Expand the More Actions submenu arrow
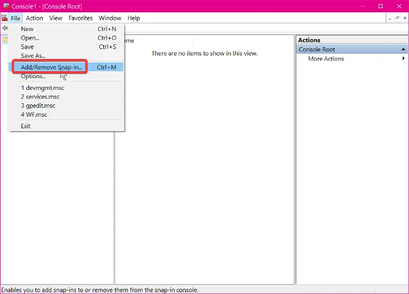This screenshot has width=409, height=294. pyautogui.click(x=403, y=58)
